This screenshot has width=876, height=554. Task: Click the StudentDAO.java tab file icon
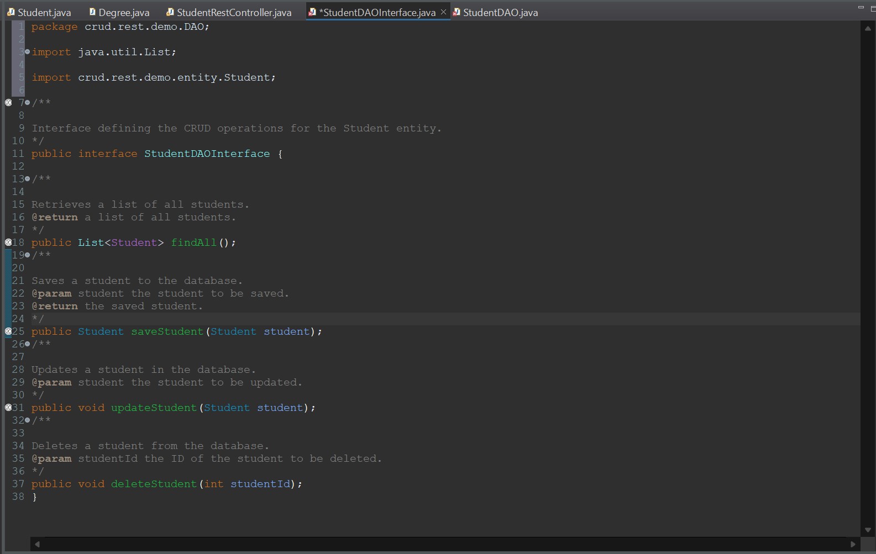[x=457, y=12]
